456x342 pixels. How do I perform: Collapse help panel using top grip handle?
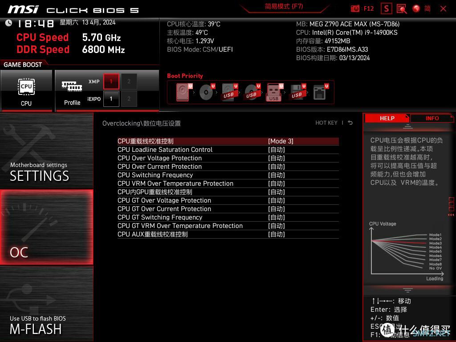click(408, 126)
